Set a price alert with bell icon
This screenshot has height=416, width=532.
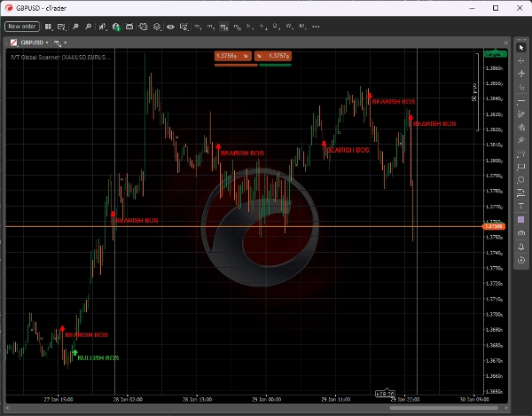pos(521,247)
